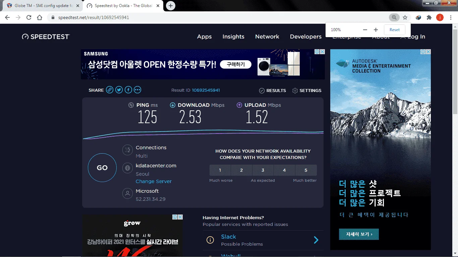
Task: Click the Connections mode icon
Action: 127,150
